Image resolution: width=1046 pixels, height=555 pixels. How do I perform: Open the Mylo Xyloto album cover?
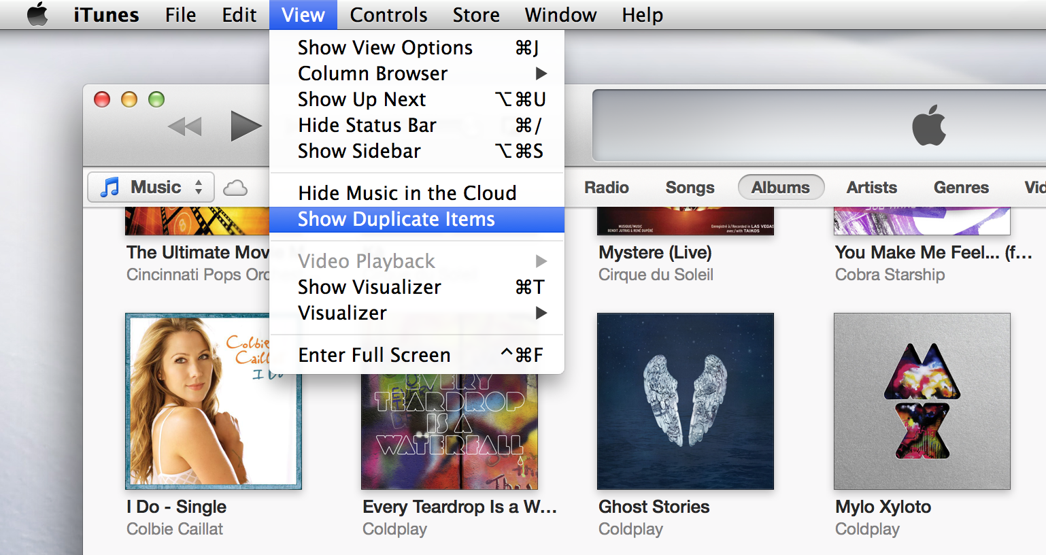922,401
